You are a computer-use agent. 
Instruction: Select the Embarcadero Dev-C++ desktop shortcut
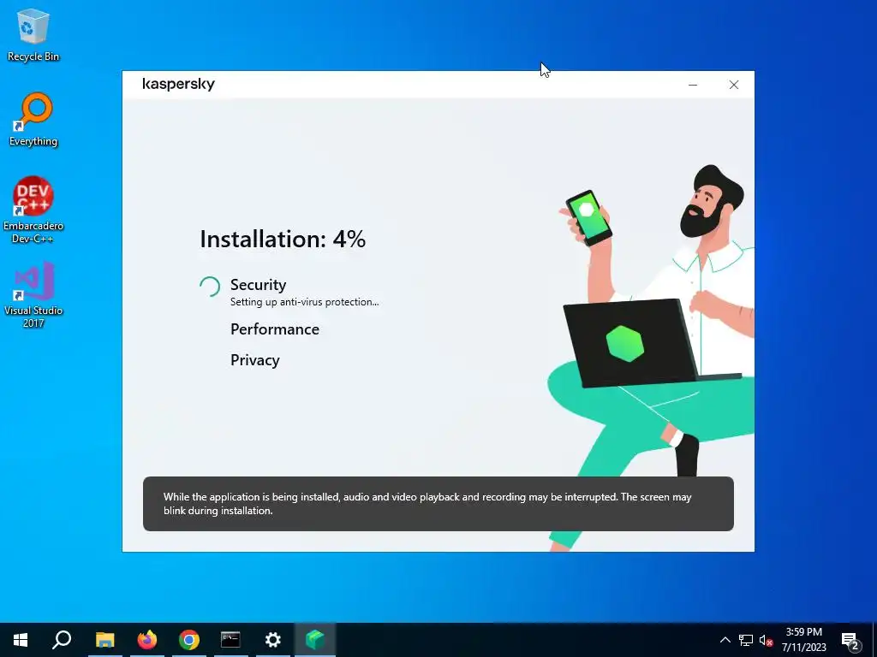[33, 210]
